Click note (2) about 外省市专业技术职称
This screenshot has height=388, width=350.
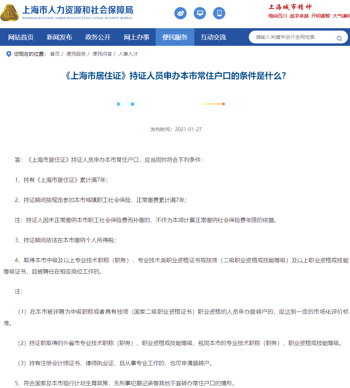tap(180, 343)
